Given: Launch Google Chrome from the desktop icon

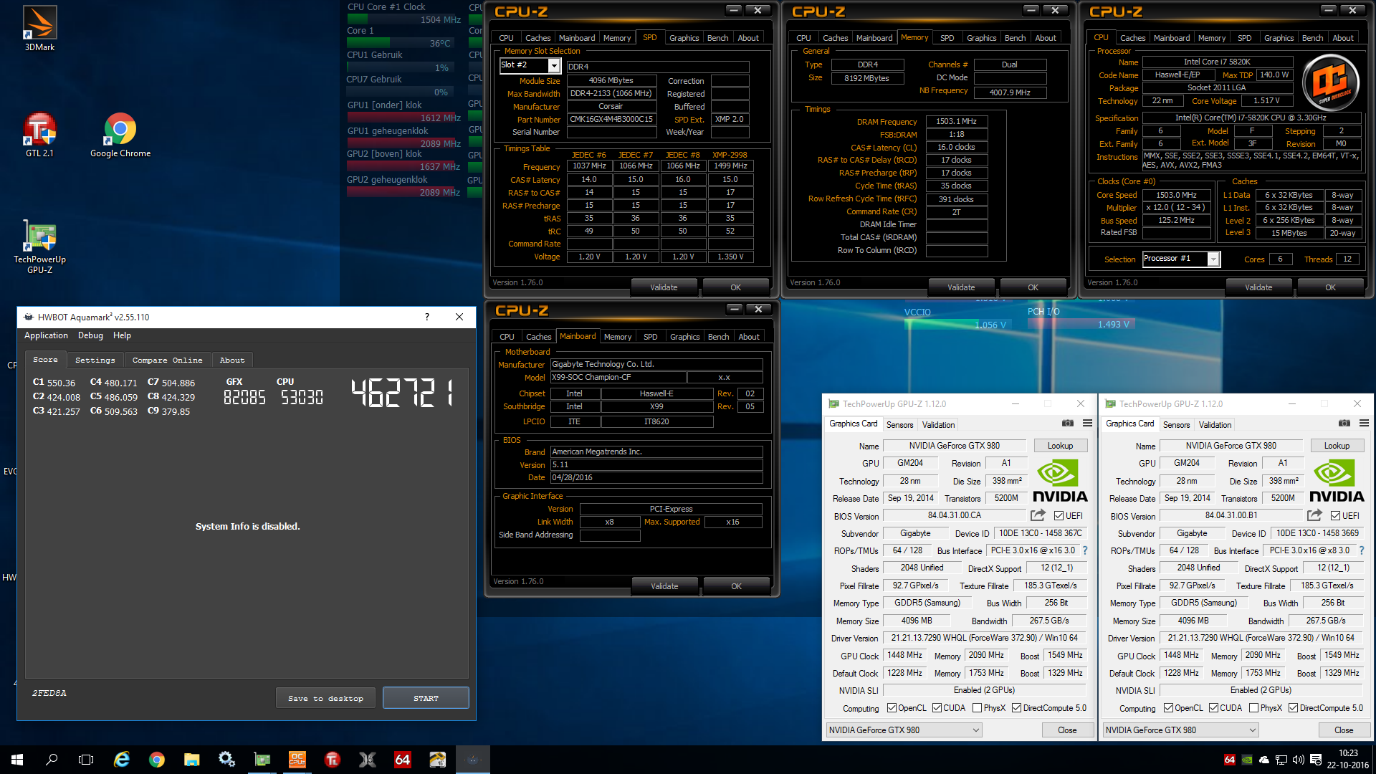Looking at the screenshot, I should [x=120, y=135].
